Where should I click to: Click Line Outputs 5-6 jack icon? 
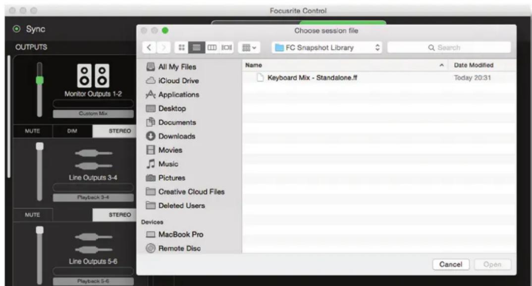[x=93, y=243]
